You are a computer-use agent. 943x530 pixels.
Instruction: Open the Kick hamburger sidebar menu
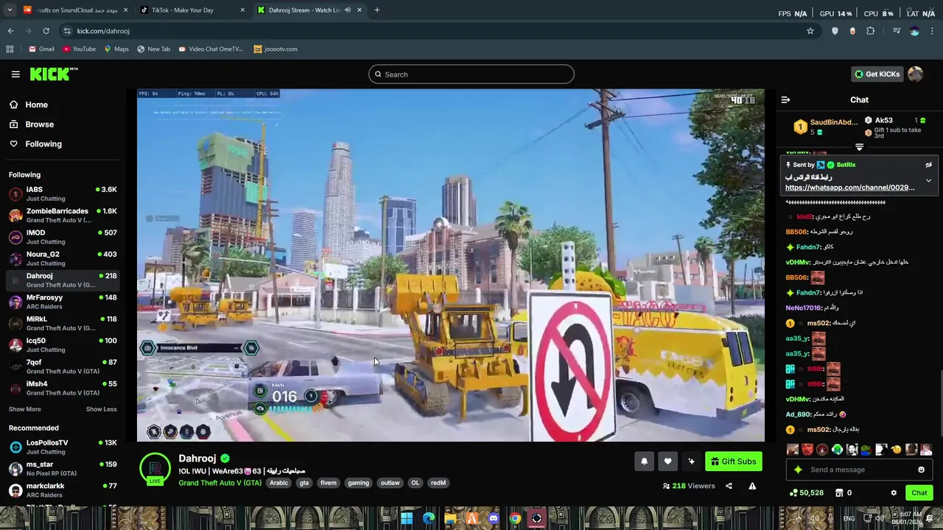click(x=15, y=74)
